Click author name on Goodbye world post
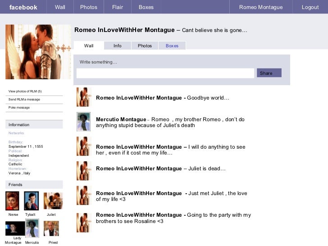 click(x=139, y=98)
